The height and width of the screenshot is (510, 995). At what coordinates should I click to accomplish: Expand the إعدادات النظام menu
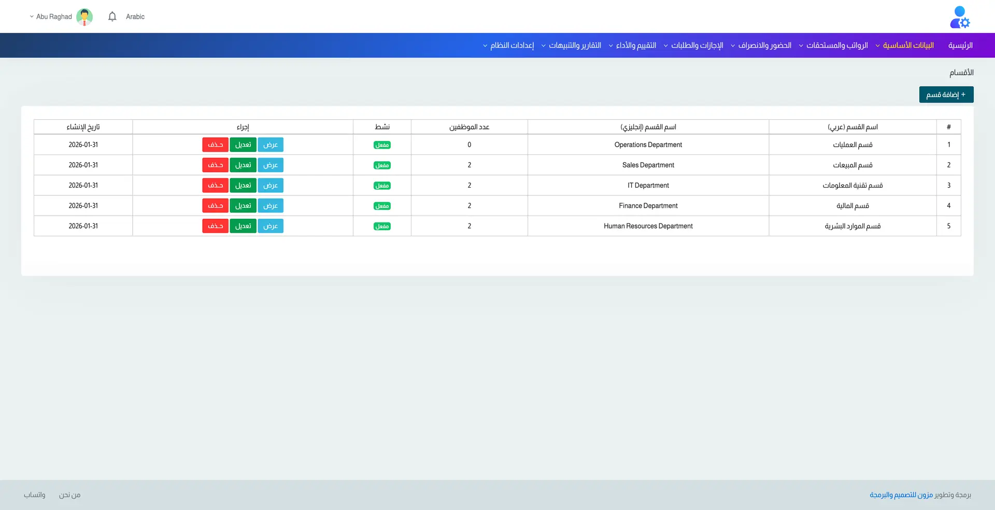coord(511,46)
